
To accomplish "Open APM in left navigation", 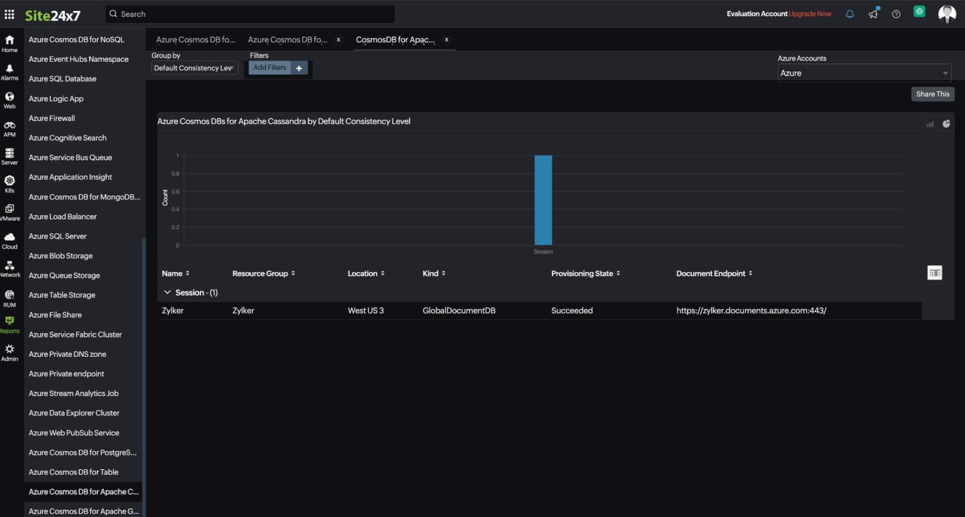I will coord(10,129).
